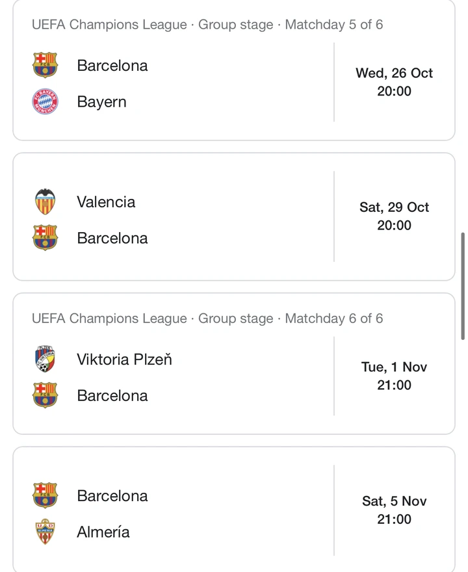Click the Bayern Munich club logo

tap(45, 101)
